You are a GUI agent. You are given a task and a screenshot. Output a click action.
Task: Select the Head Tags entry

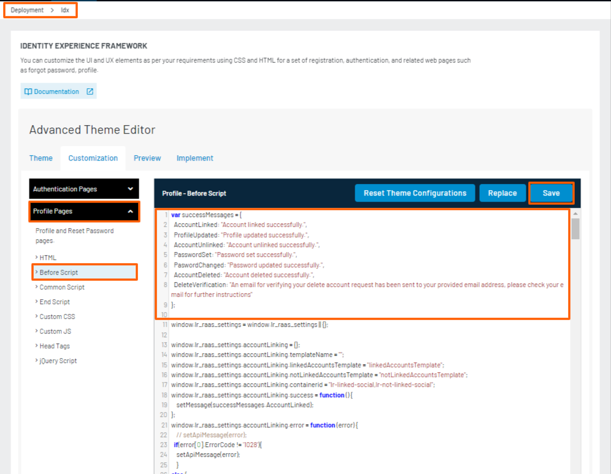pos(55,346)
